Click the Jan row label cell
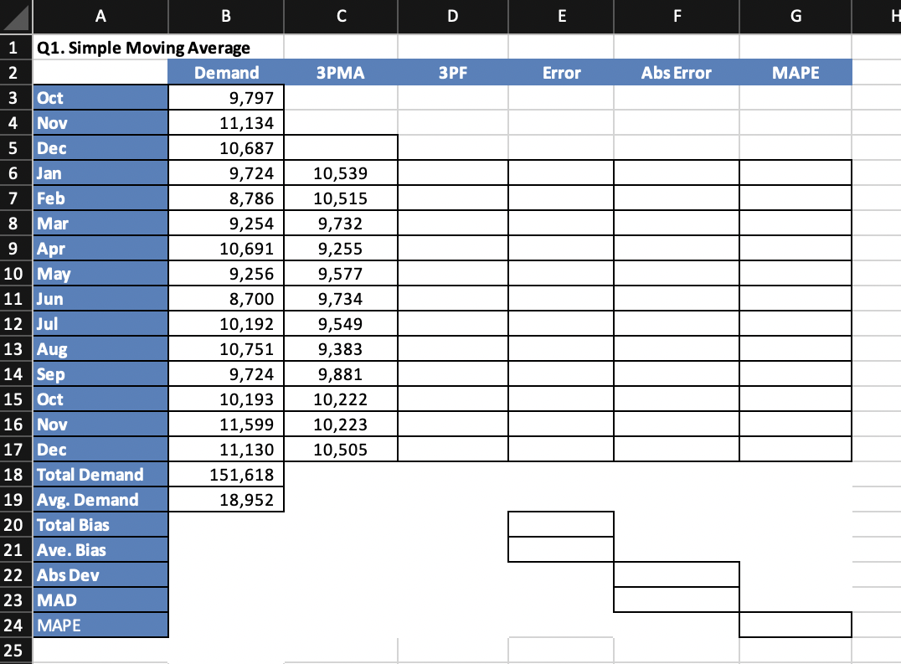Viewport: 901px width, 664px height. click(100, 172)
